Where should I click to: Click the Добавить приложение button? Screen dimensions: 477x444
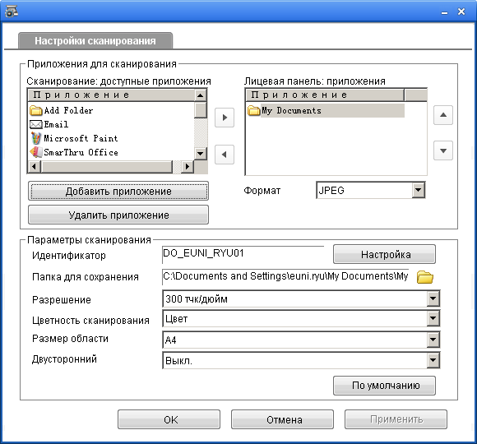[118, 192]
